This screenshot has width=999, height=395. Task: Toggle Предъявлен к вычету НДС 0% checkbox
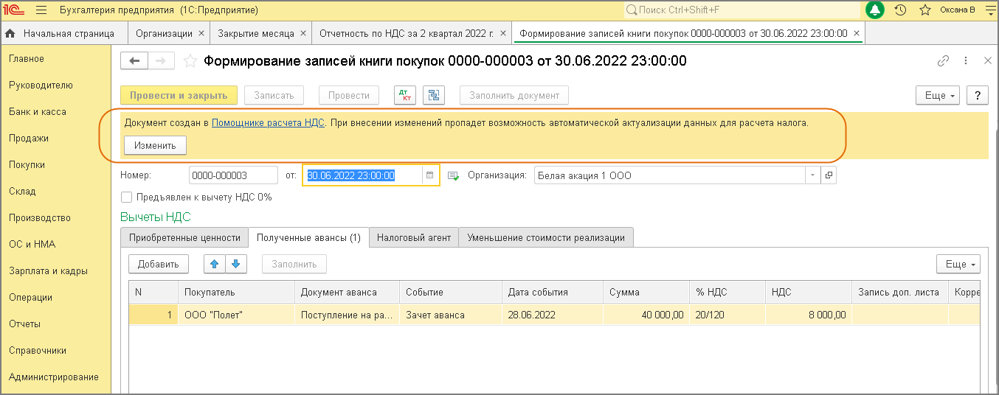126,197
